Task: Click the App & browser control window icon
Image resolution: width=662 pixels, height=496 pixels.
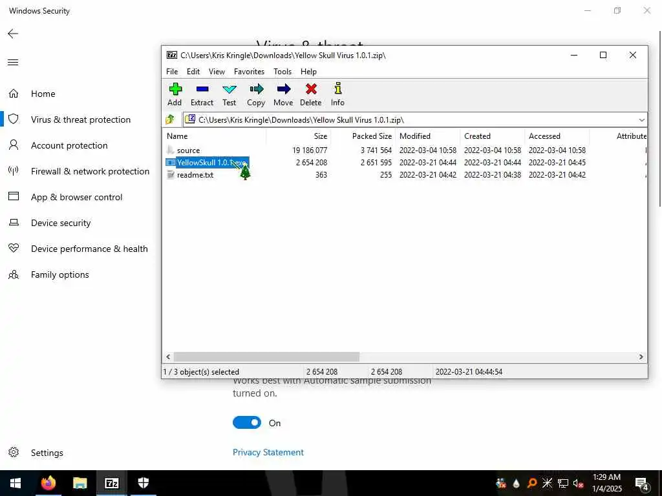Action: click(14, 196)
